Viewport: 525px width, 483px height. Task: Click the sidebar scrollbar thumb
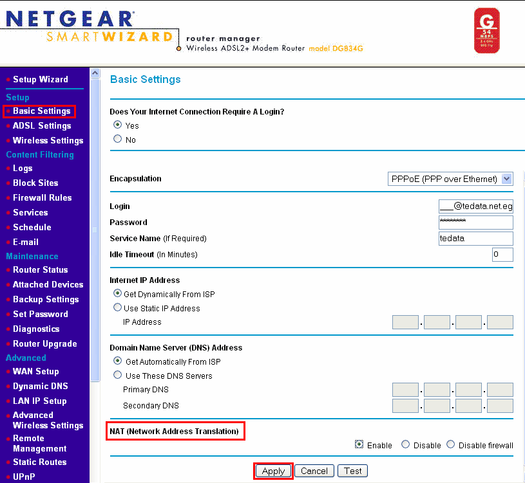95,230
